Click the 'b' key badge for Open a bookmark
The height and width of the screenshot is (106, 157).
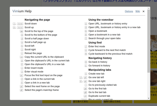pyautogui.click(x=86, y=31)
